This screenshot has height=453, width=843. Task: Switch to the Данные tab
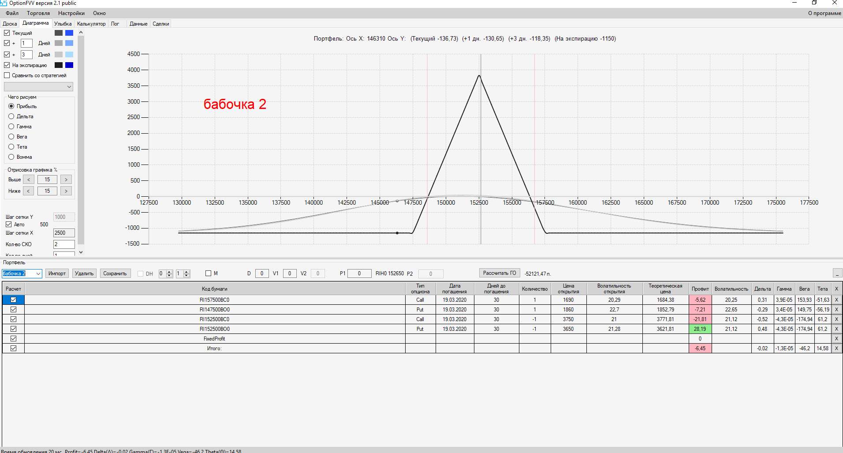138,24
